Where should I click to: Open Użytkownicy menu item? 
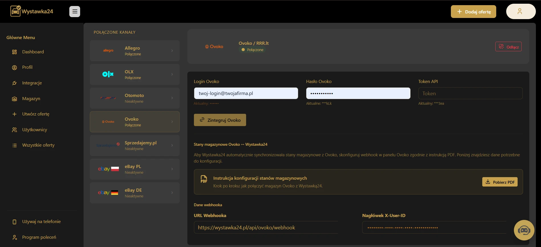pos(35,130)
